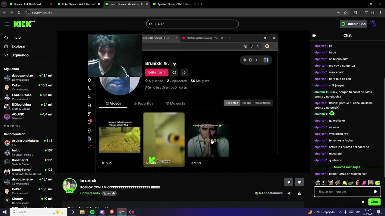The height and width of the screenshot is (216, 385).
Task: Share brunixk stream via share icon
Action: coord(289,193)
